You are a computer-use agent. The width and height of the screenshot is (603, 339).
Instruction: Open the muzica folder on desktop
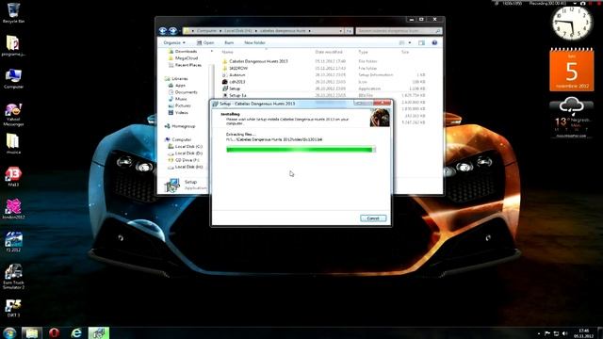[x=13, y=144]
